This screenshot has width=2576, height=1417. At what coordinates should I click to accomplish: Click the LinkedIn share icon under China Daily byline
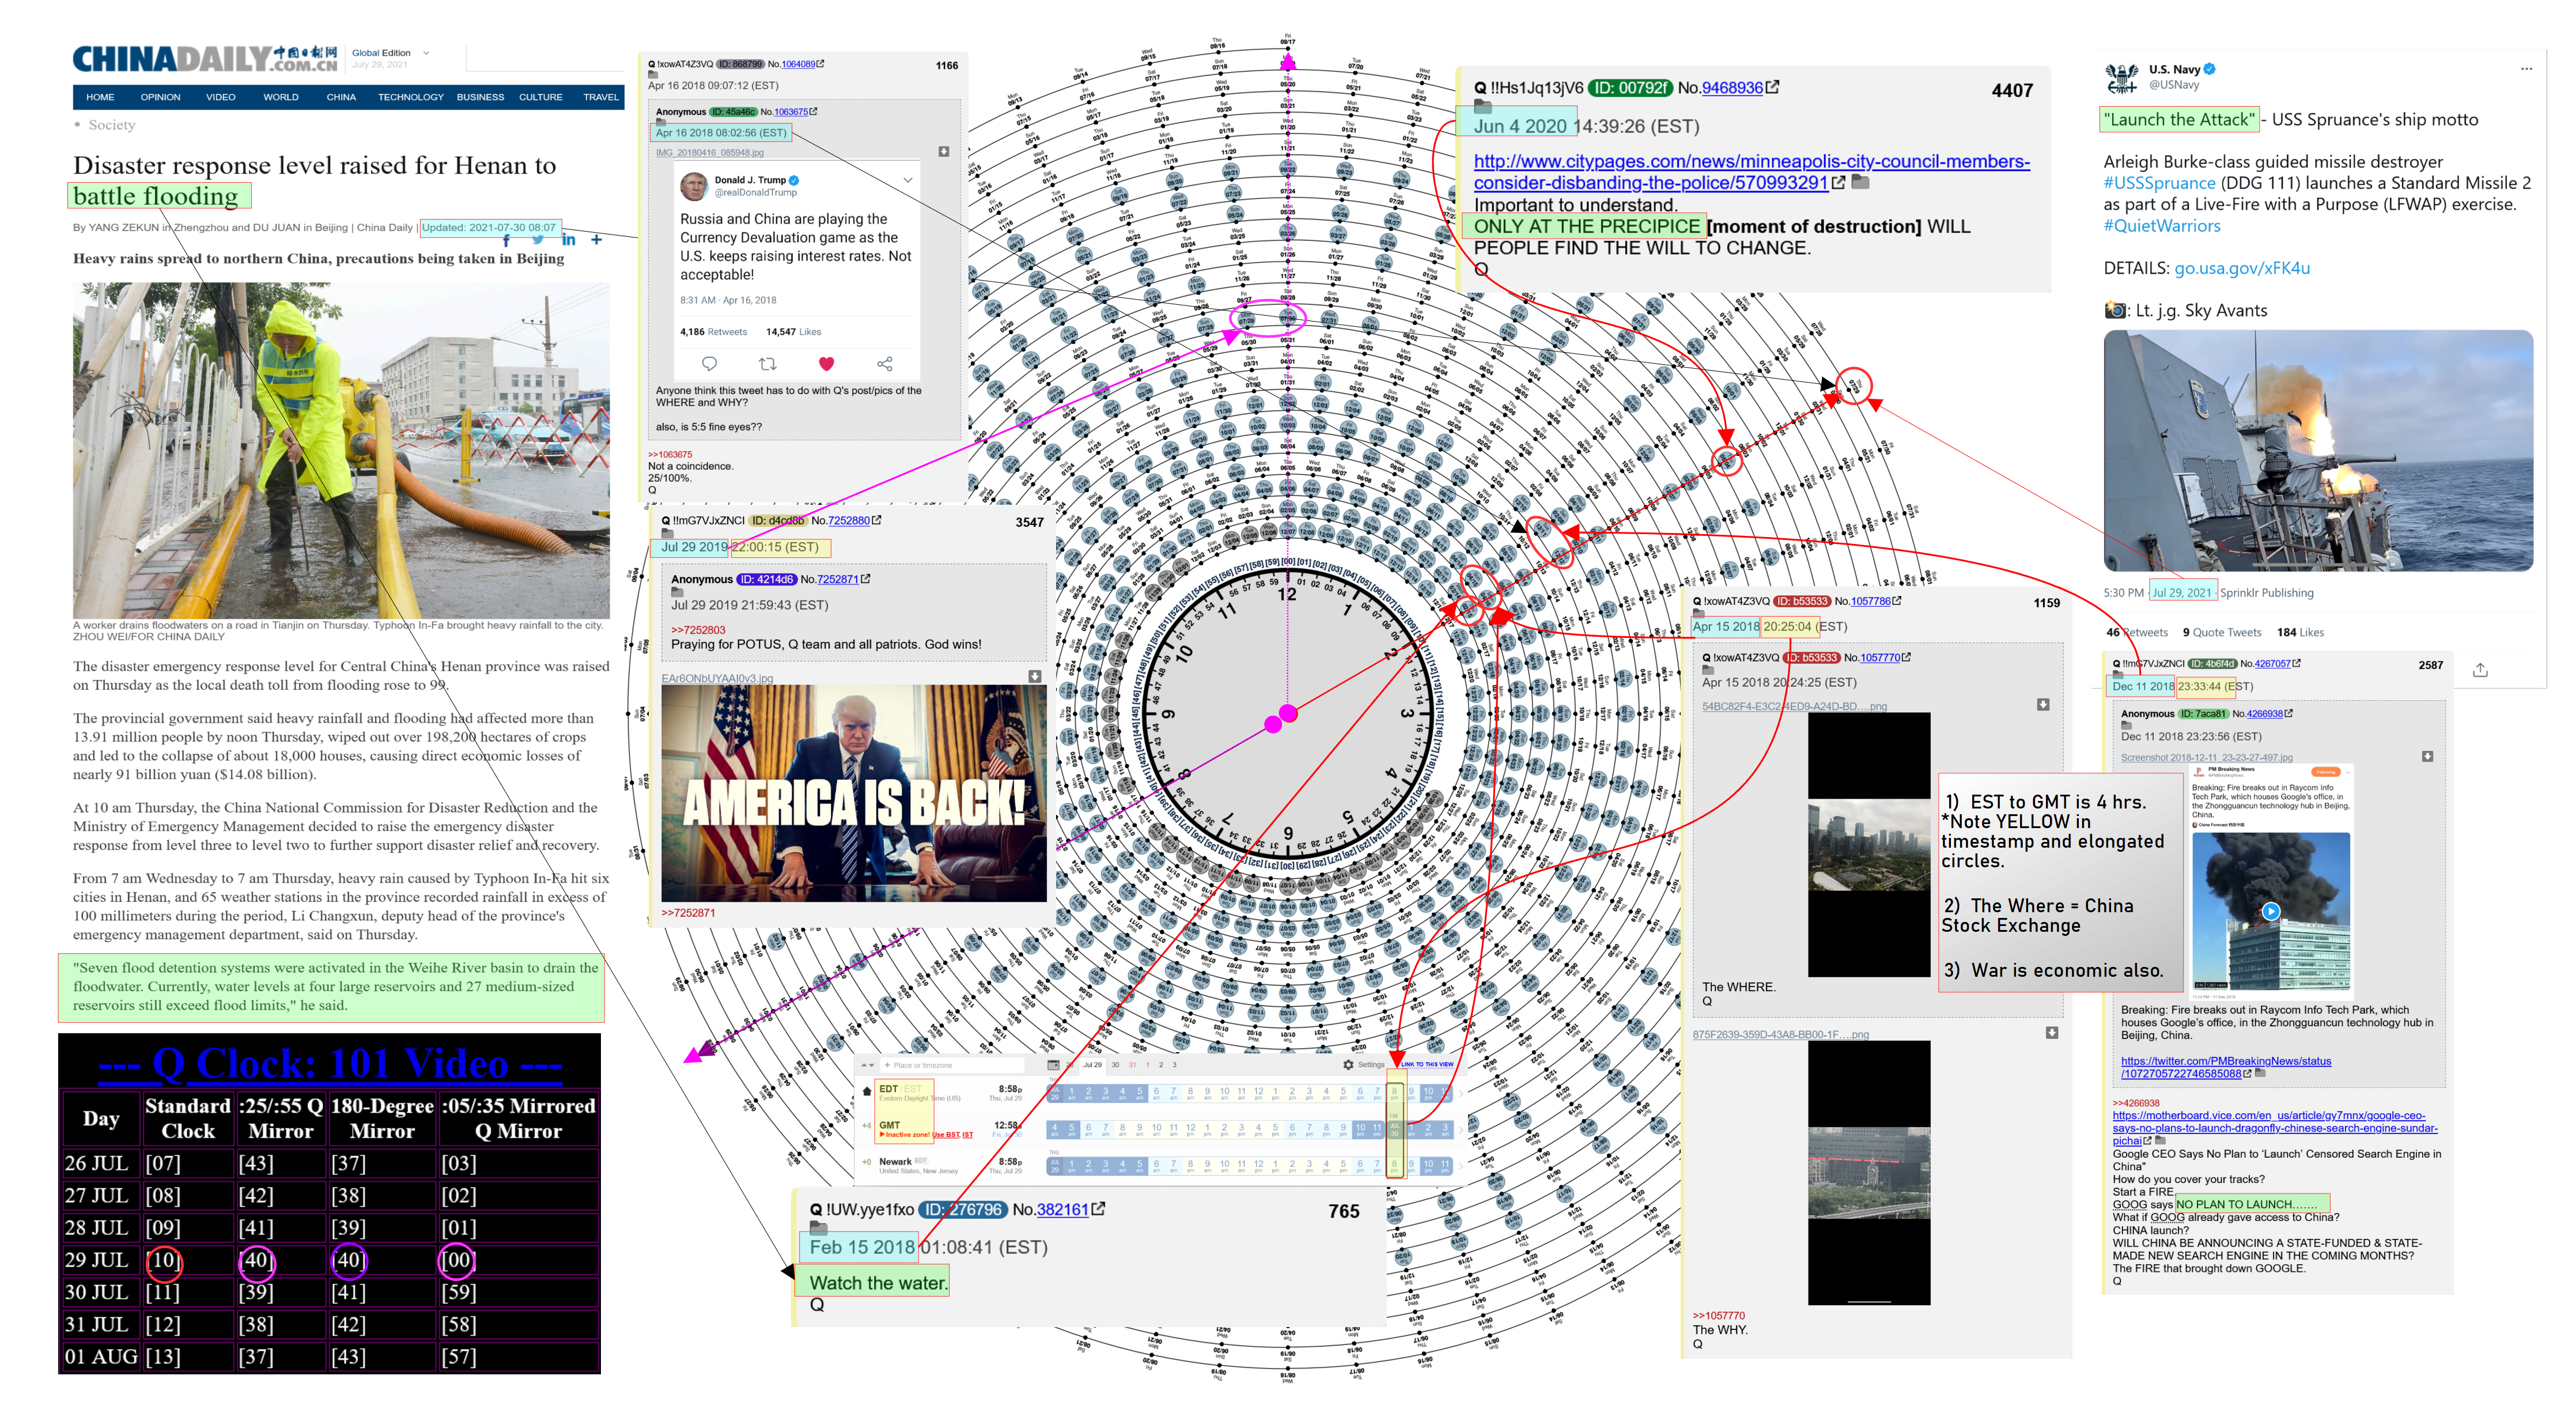point(569,240)
